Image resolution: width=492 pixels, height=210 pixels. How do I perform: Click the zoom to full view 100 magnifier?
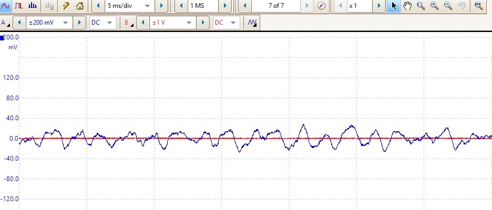(478, 6)
